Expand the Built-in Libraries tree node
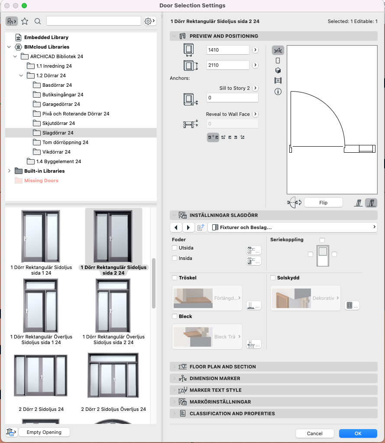Screen dimensions: 385x443 pos(9,171)
